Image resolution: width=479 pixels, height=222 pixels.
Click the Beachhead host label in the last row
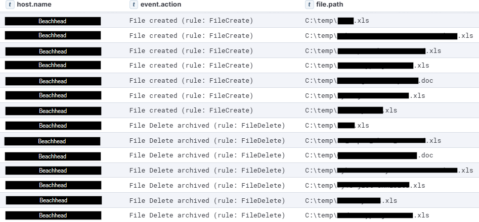pos(53,215)
